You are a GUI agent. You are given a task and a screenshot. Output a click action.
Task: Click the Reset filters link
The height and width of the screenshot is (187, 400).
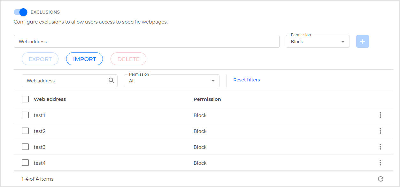coord(246,80)
